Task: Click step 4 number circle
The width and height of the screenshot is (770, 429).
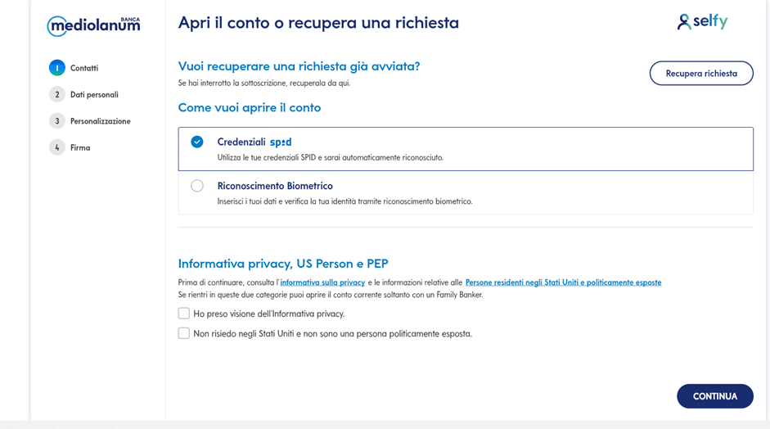Action: [57, 147]
